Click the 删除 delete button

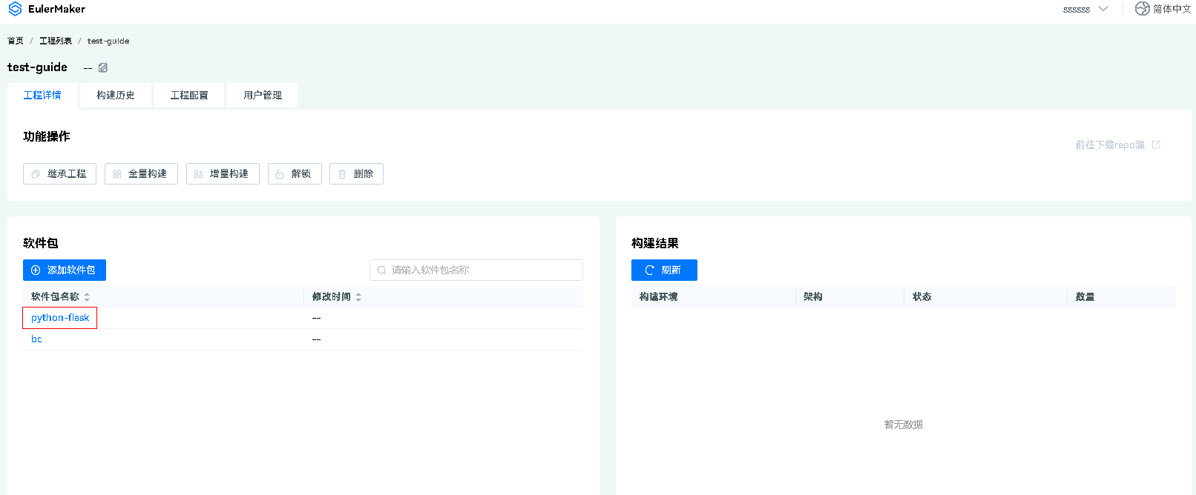pos(356,174)
